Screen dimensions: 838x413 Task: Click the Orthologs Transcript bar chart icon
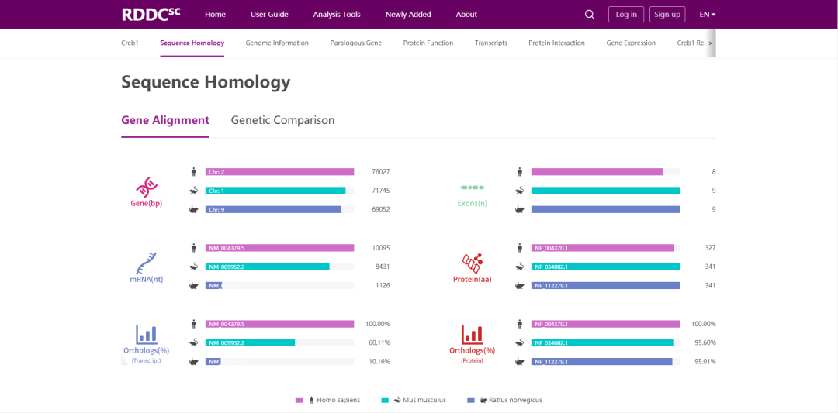(x=146, y=335)
